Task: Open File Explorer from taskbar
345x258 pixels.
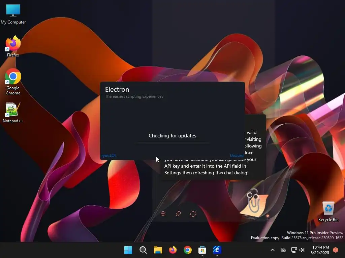Action: (x=158, y=250)
